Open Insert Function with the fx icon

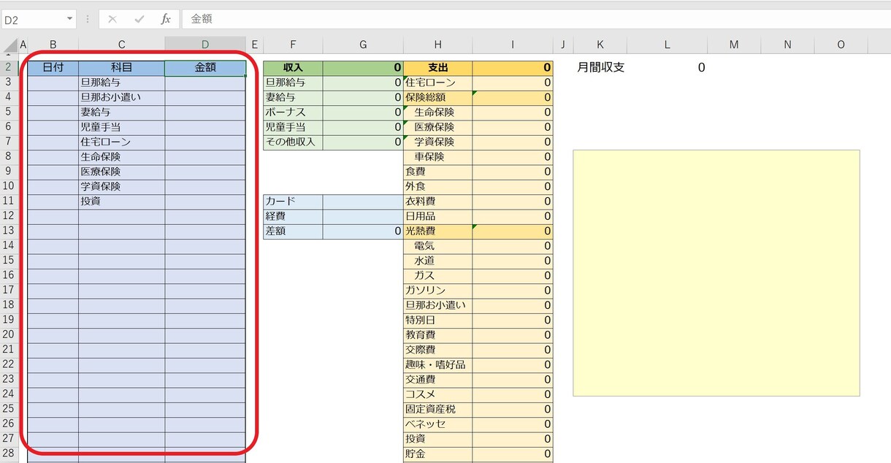[166, 20]
